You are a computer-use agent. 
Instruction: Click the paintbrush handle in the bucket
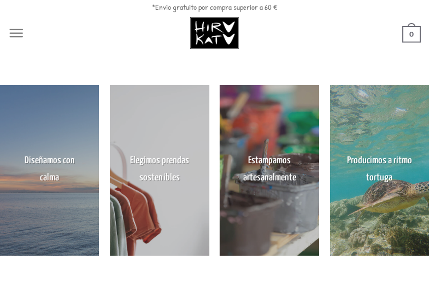click(x=265, y=157)
